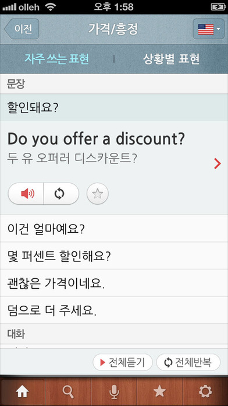Switch to 자주 쓰는 표현 tab
Screen dimensions: 228x406
(x=56, y=59)
